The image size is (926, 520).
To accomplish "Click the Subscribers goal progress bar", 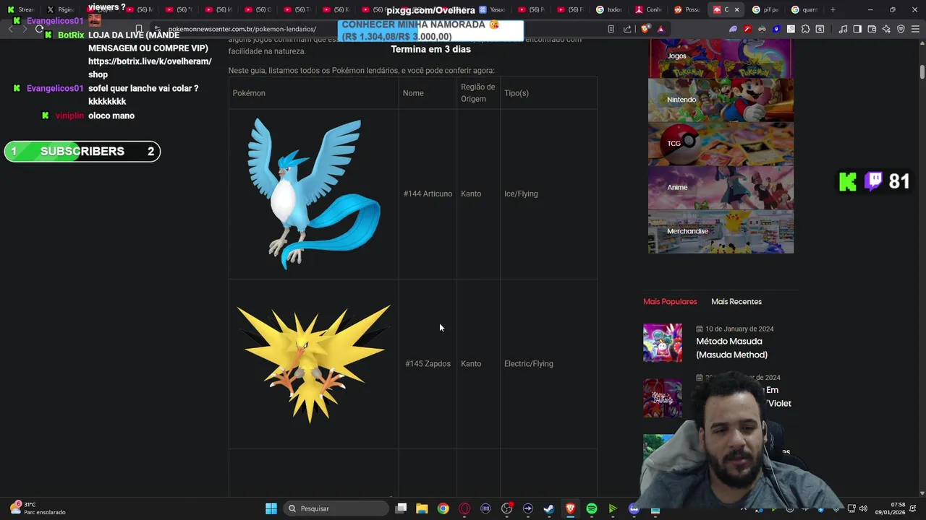I will coord(82,152).
